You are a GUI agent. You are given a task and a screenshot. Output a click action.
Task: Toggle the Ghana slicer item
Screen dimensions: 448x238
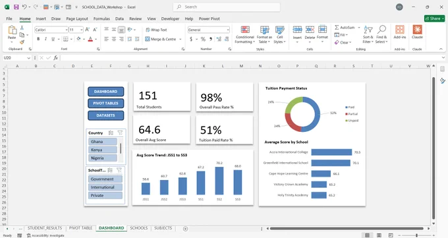[x=103, y=142]
